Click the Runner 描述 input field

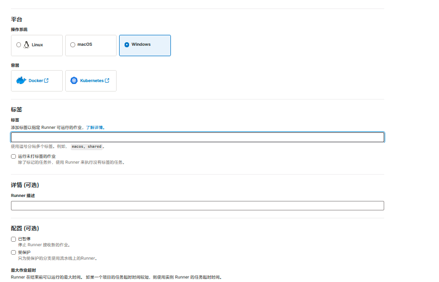(197, 205)
